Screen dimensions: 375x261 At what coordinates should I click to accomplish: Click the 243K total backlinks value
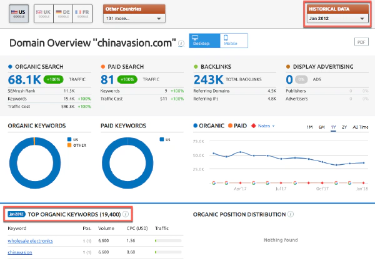click(208, 79)
